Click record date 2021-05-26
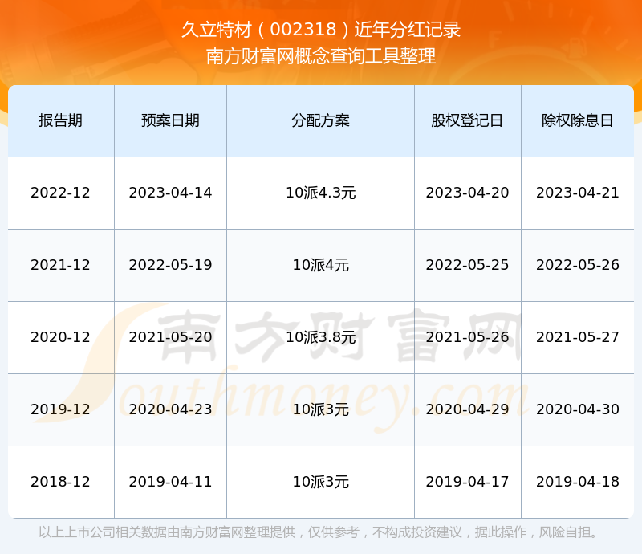642x554 pixels. tap(467, 337)
